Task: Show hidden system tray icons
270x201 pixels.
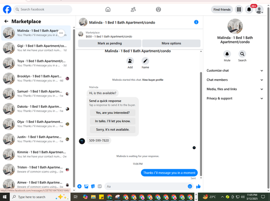Action: [222, 197]
